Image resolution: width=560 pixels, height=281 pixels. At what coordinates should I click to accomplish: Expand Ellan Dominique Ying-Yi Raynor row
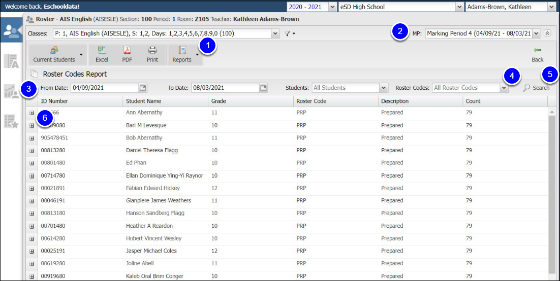tap(32, 176)
